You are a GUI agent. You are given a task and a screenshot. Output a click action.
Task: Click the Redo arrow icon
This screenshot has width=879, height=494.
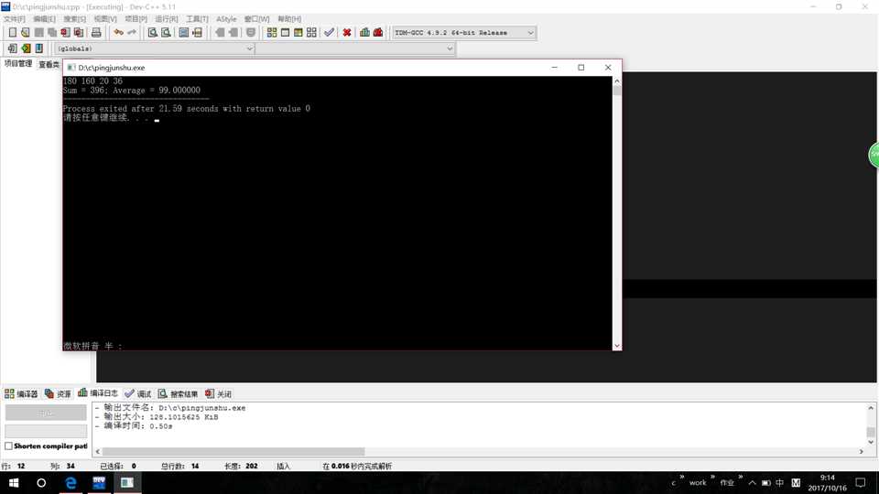coord(132,33)
